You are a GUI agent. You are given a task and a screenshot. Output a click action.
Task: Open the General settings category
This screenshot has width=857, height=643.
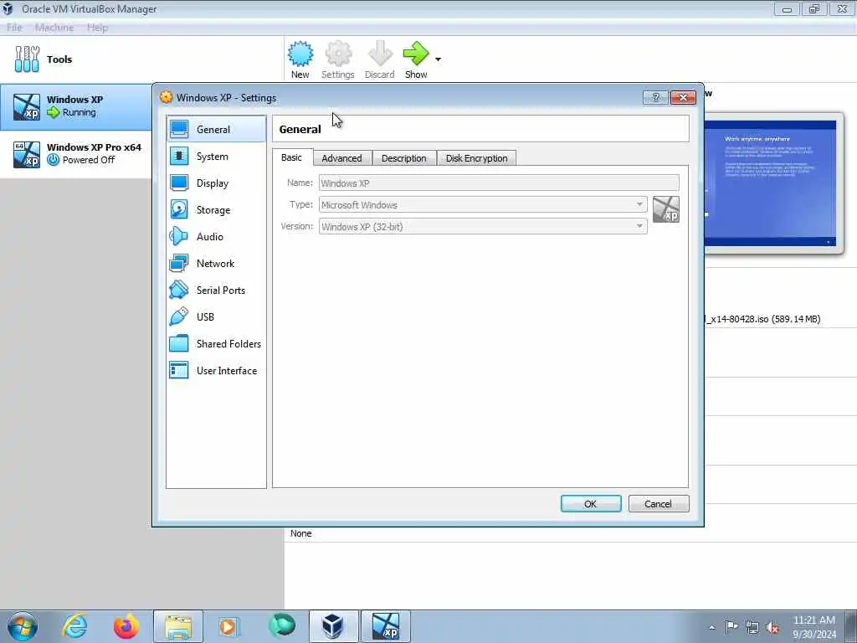[216, 129]
